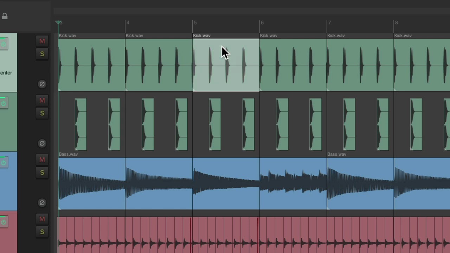The height and width of the screenshot is (253, 450).
Task: Select the Kick.wav clip starting at bar 6
Action: click(293, 65)
